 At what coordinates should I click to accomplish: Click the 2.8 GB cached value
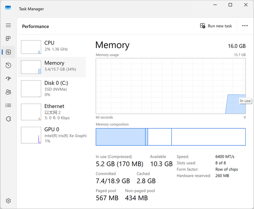(x=146, y=181)
